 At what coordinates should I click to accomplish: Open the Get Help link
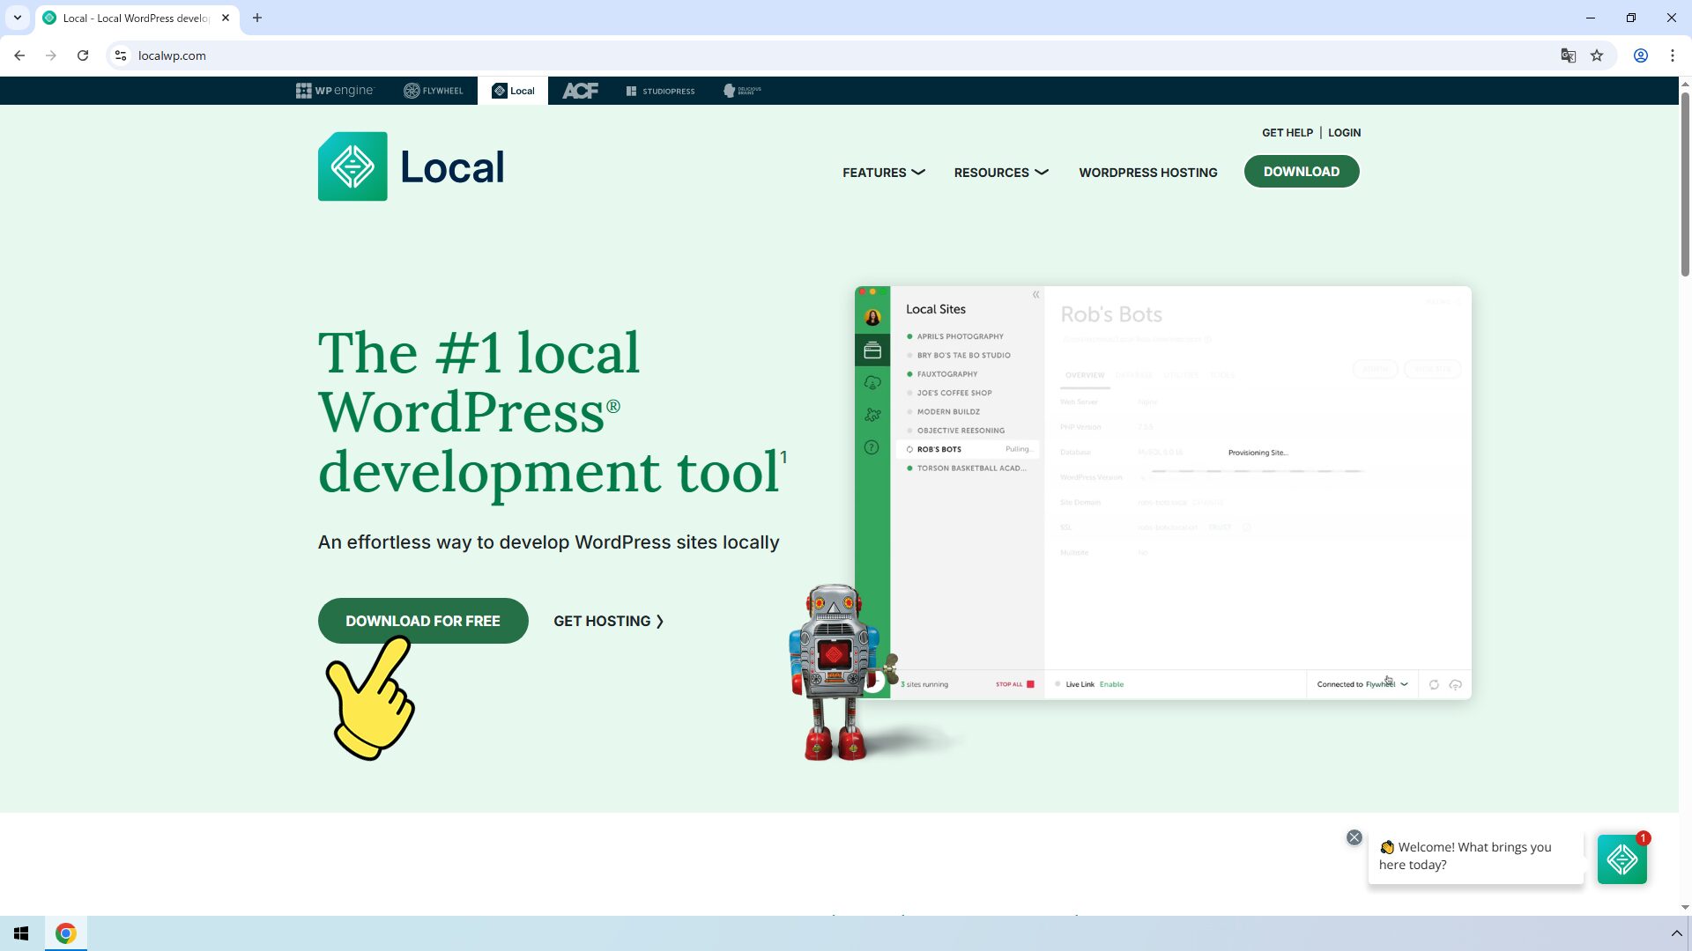pos(1288,133)
